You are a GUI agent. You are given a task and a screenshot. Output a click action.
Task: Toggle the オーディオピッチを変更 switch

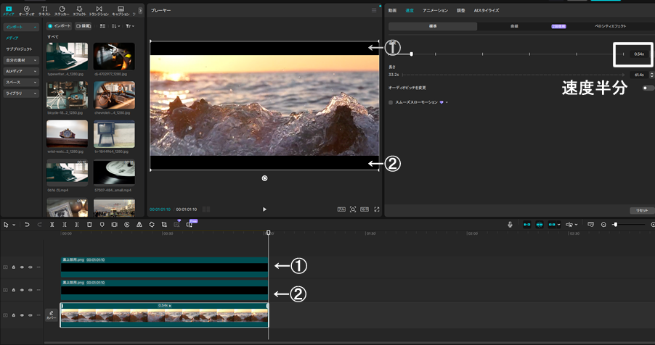pyautogui.click(x=647, y=88)
